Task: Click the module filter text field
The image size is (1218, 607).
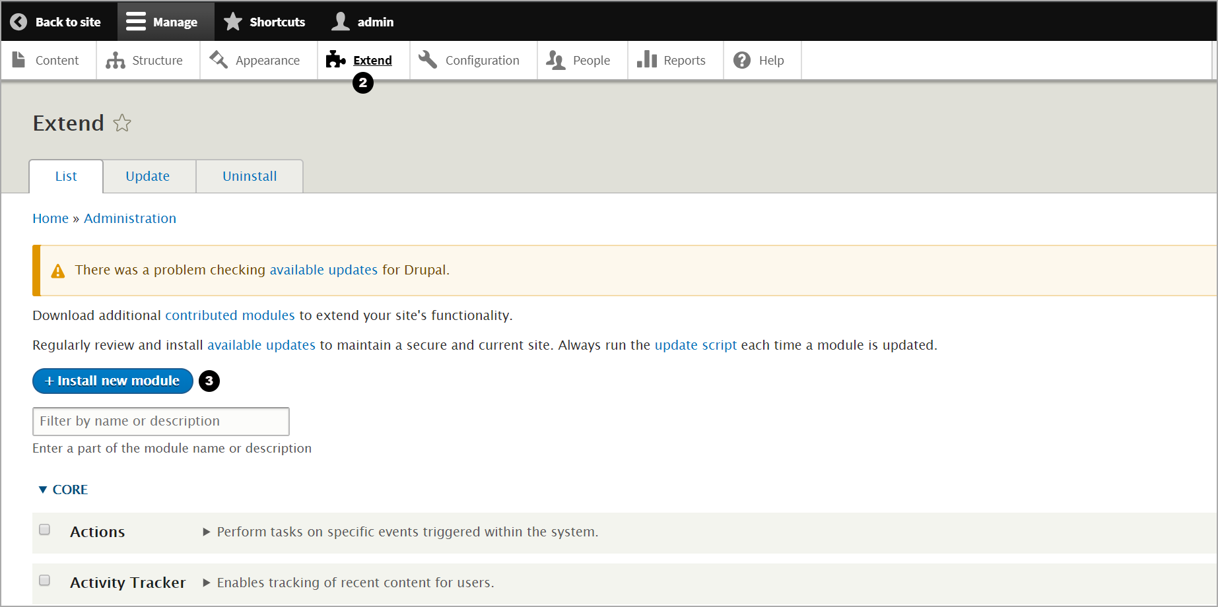Action: [161, 422]
